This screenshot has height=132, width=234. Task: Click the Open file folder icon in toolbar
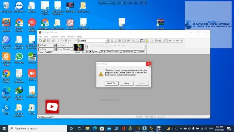44,41
